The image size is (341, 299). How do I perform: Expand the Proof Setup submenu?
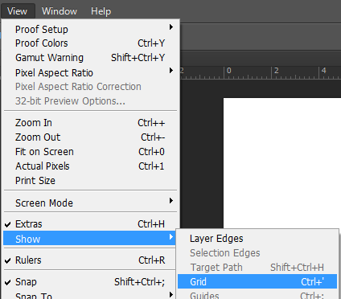click(x=90, y=29)
